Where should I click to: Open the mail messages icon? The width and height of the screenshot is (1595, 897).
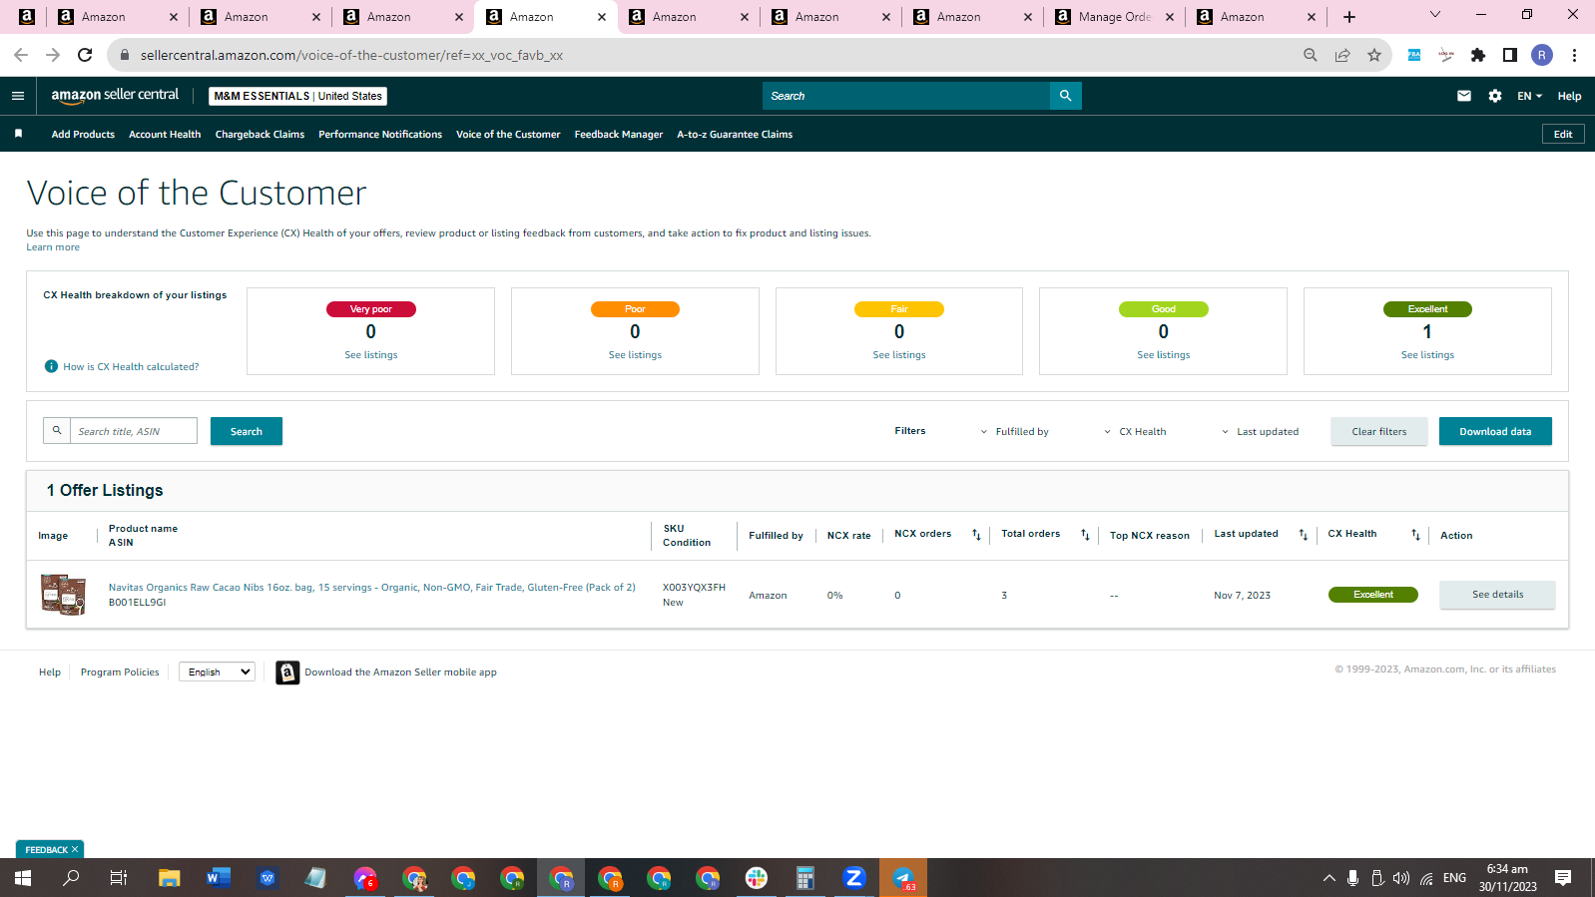pyautogui.click(x=1464, y=96)
